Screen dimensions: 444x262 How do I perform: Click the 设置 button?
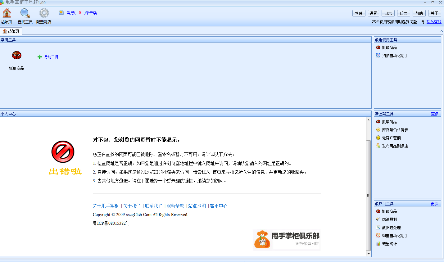point(374,13)
